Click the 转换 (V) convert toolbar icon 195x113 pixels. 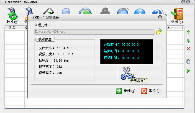pos(12,15)
